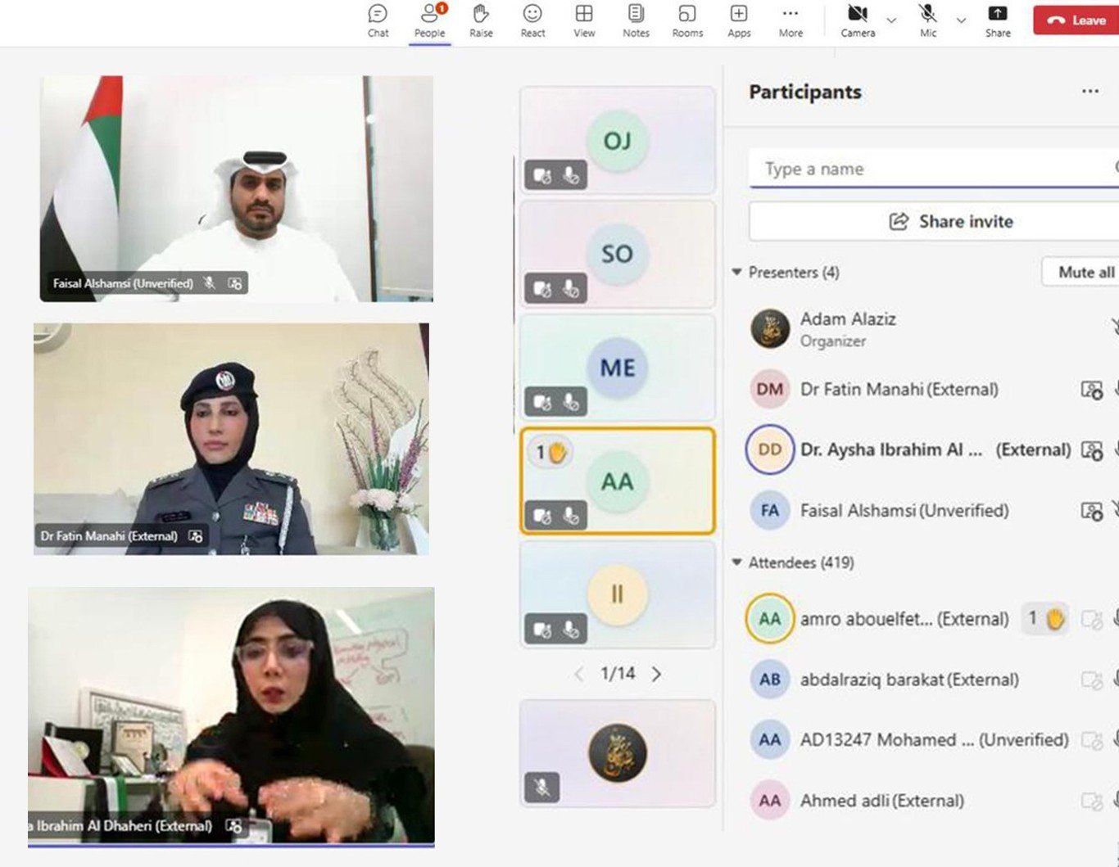Screen dimensions: 1119x867
Task: Expand the Camera options dropdown arrow
Action: (x=892, y=20)
